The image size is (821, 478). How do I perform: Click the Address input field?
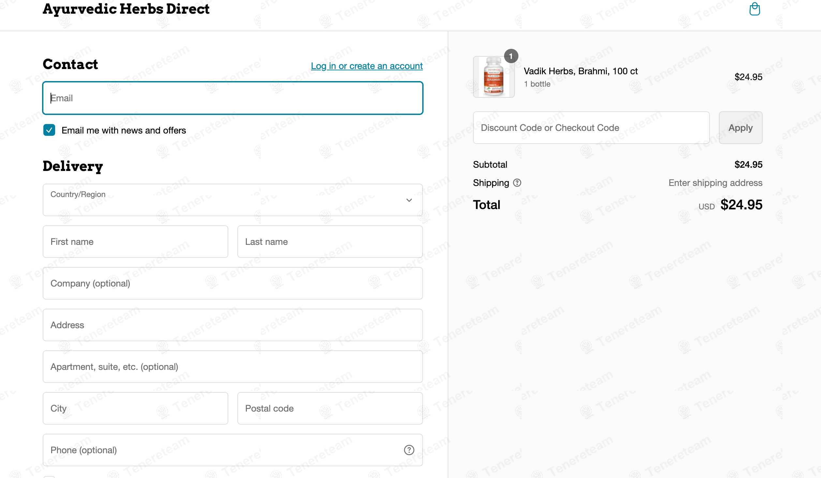pos(233,325)
